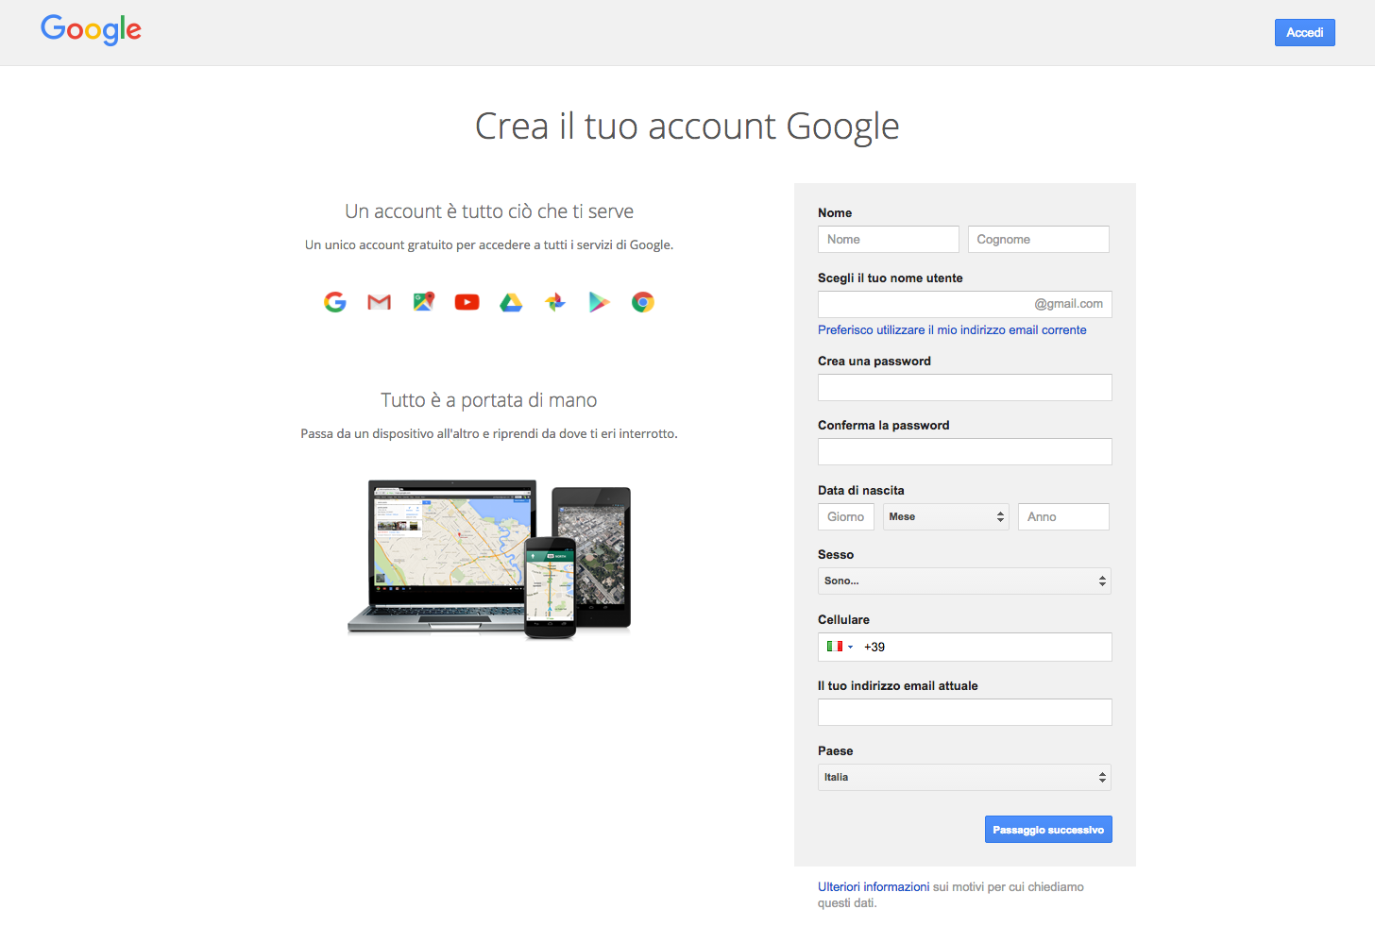Screen dimensions: 1375x926
Task: Click the 'Data di nascita' label
Action: point(861,490)
